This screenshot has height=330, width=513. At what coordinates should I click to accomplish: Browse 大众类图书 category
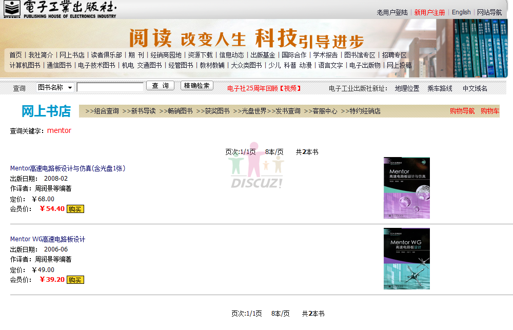pyautogui.click(x=246, y=65)
